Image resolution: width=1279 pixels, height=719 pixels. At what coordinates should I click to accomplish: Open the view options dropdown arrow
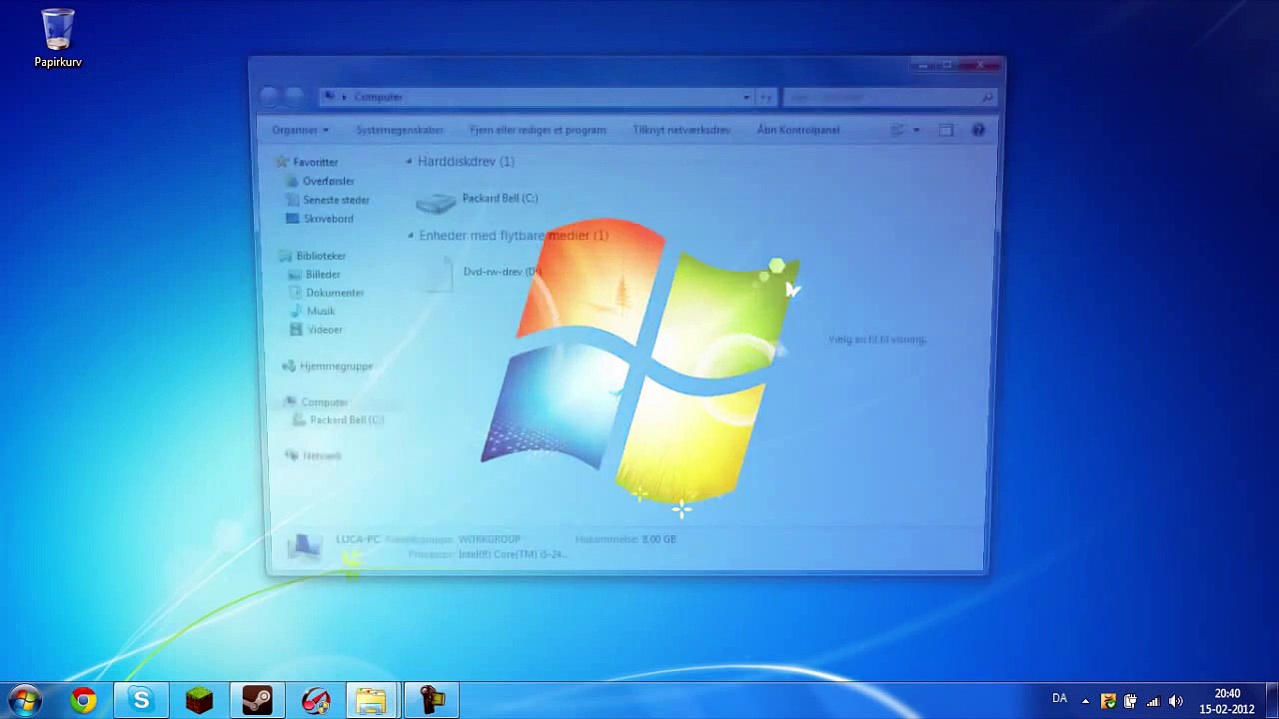coord(915,130)
